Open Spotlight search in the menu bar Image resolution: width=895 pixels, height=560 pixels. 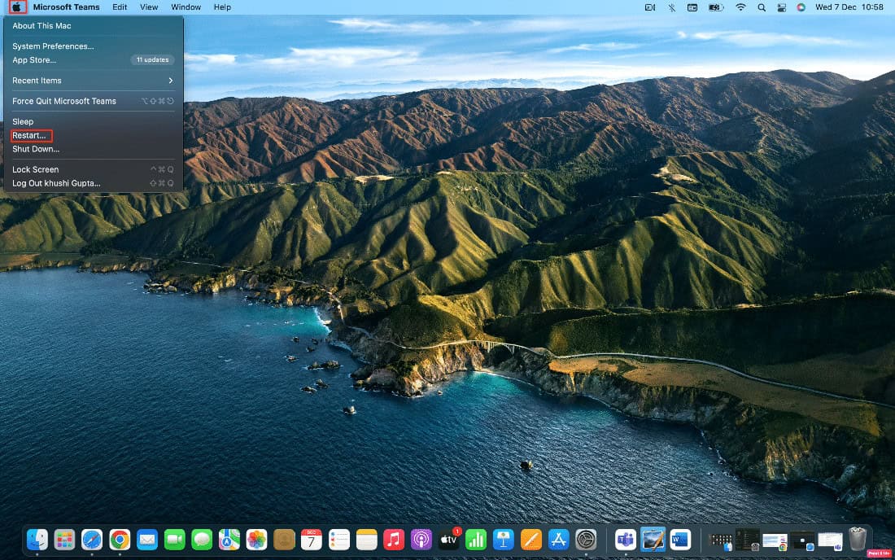(x=760, y=7)
